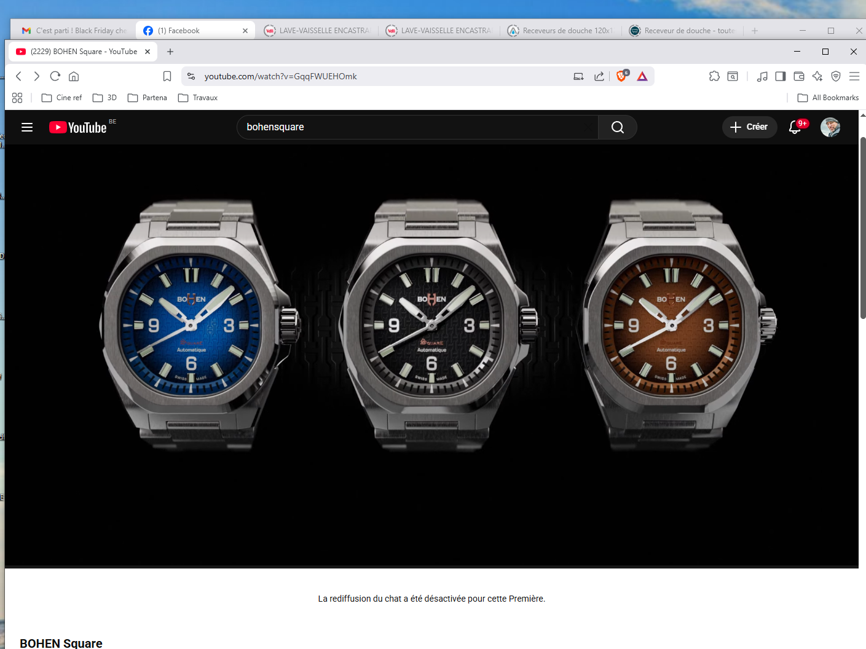Open the Brave VPN shield icon
The width and height of the screenshot is (866, 649).
coord(836,76)
